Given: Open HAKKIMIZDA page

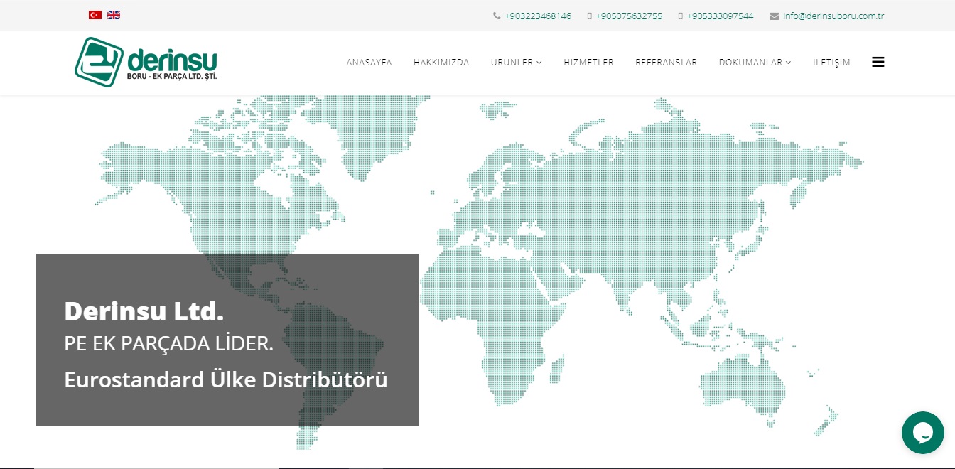Looking at the screenshot, I should 441,63.
